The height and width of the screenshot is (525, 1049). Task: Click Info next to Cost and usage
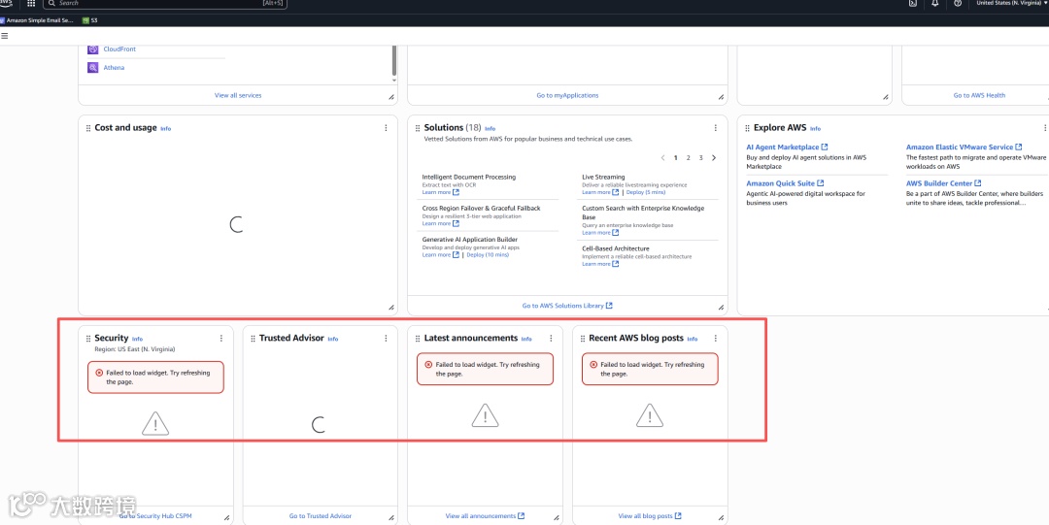[x=165, y=128]
